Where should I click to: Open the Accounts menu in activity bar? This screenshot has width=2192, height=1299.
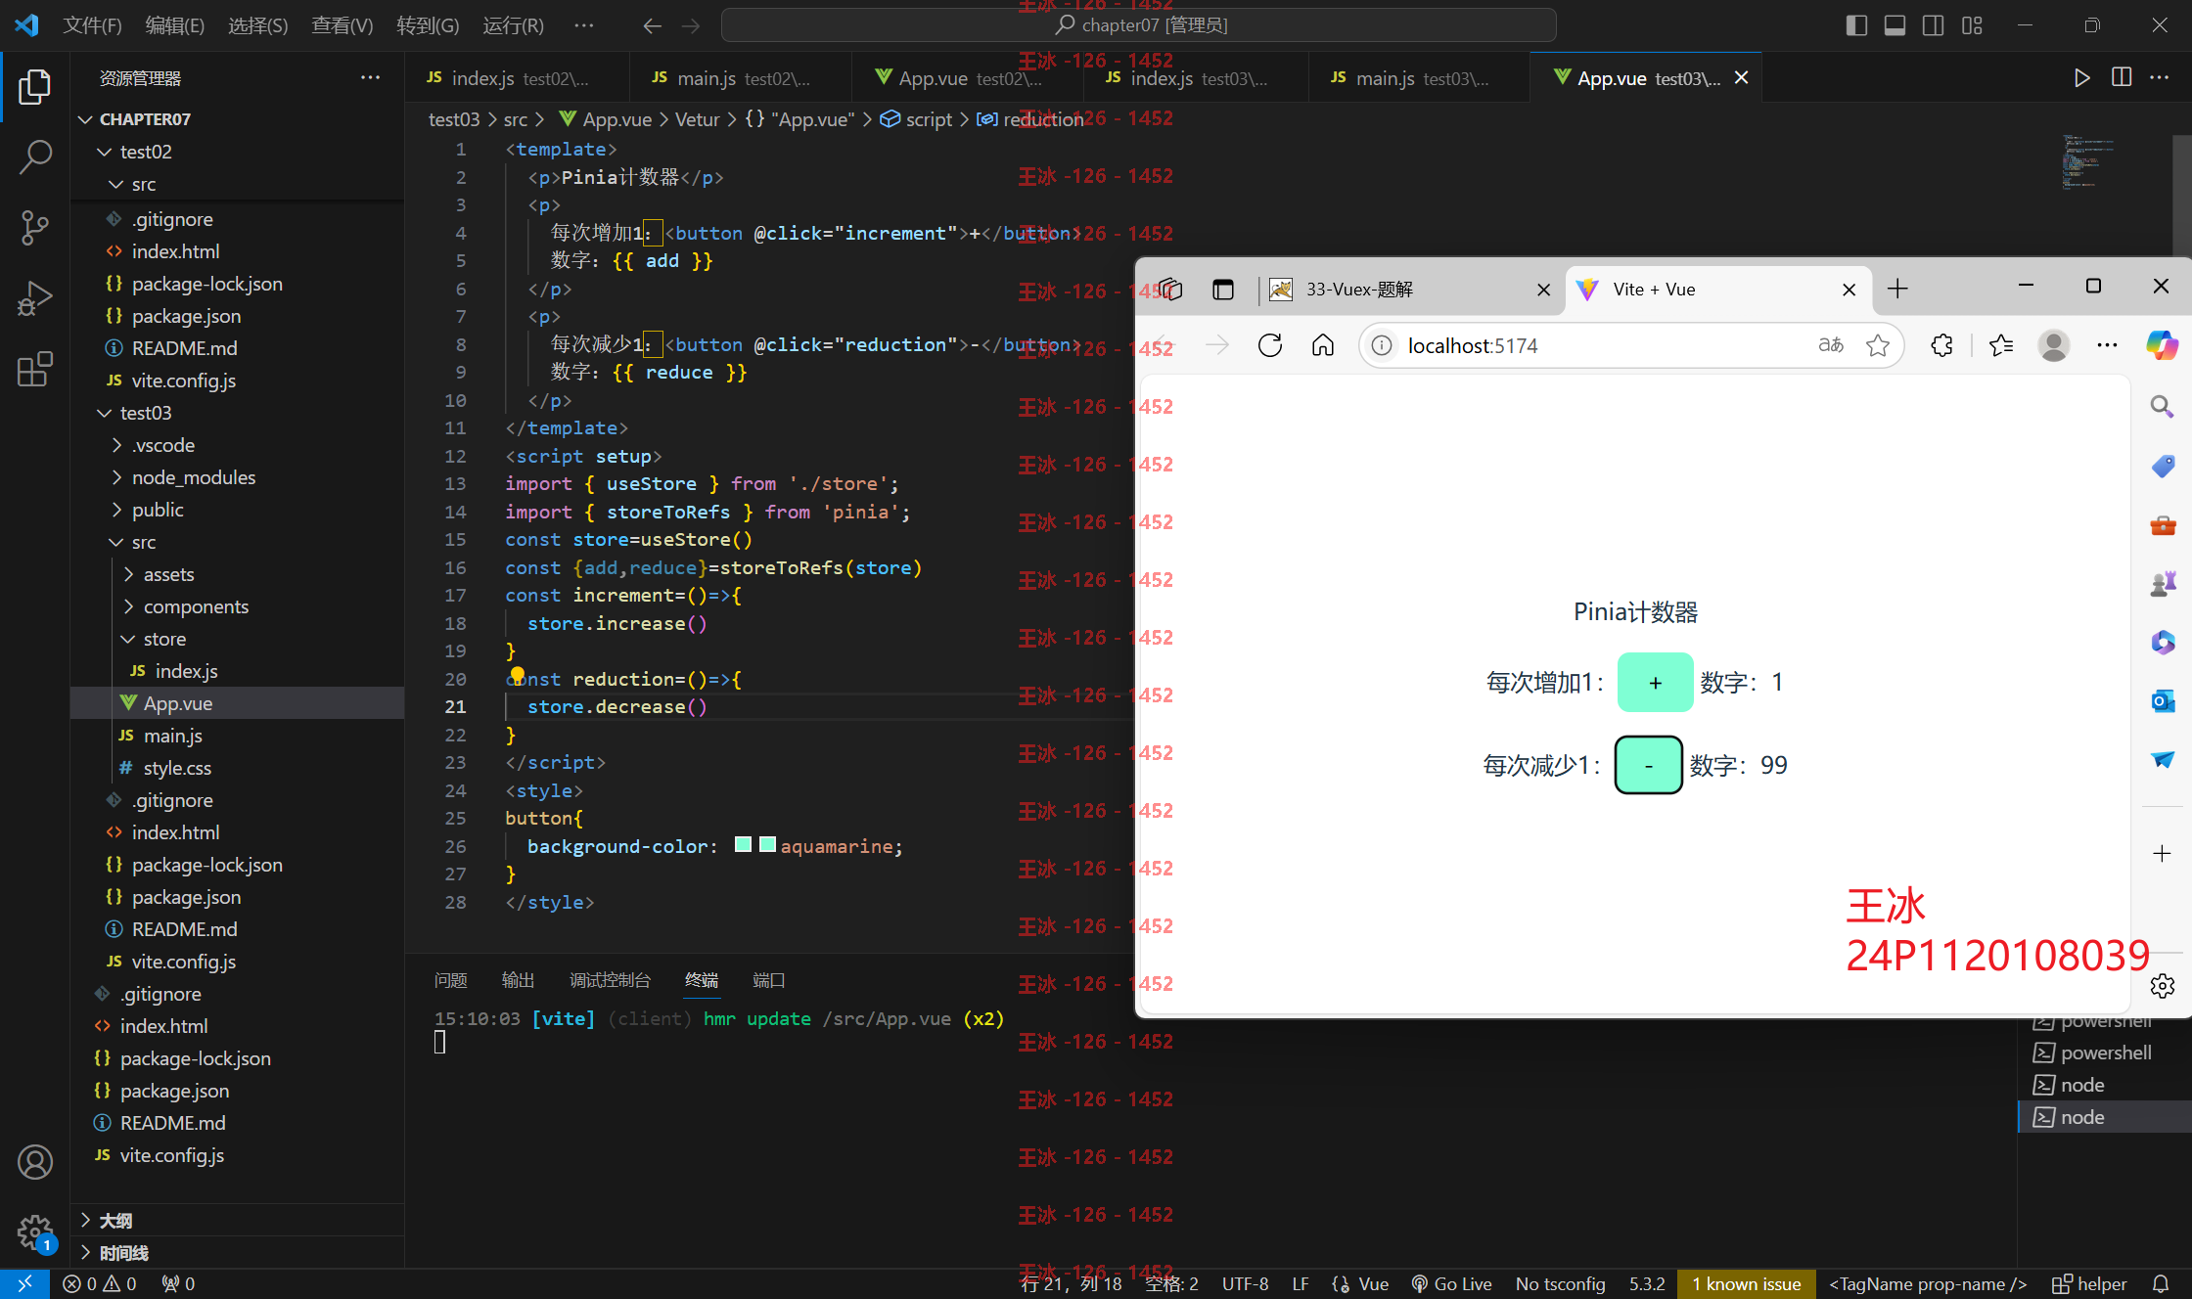click(x=34, y=1162)
